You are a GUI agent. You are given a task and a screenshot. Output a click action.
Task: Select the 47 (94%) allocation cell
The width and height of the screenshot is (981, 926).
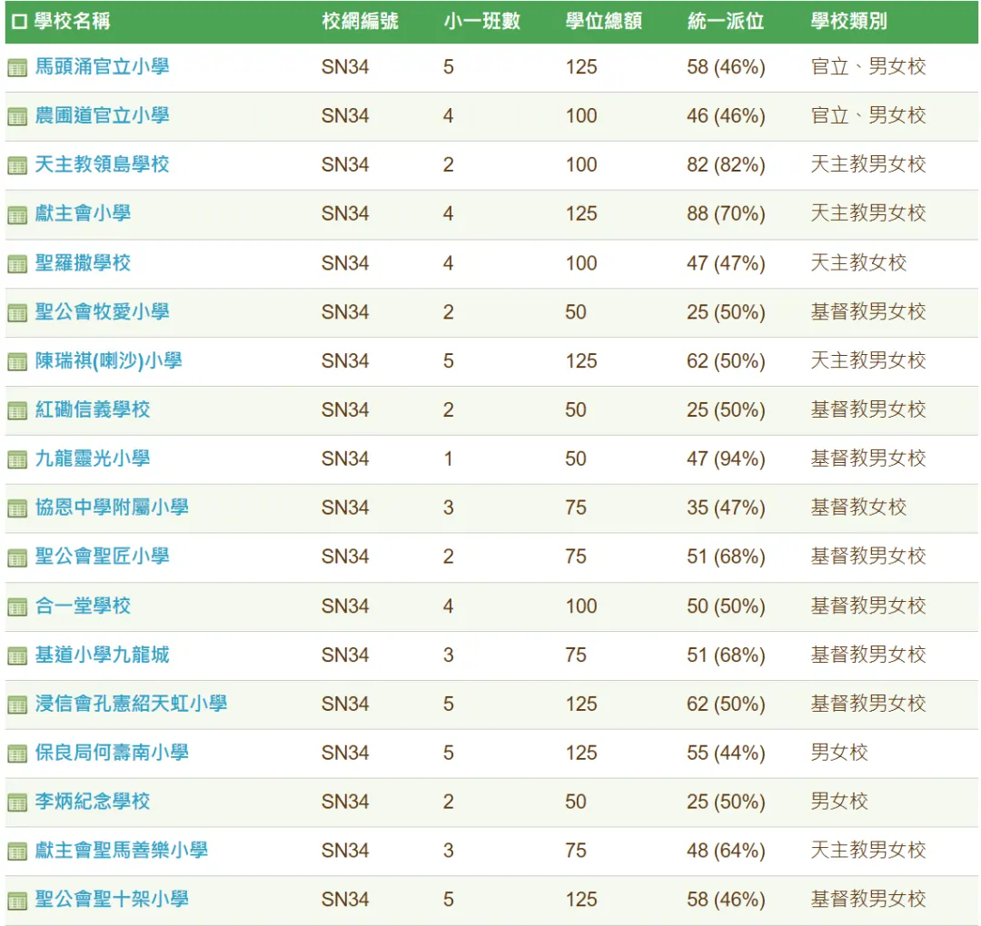[x=726, y=459]
